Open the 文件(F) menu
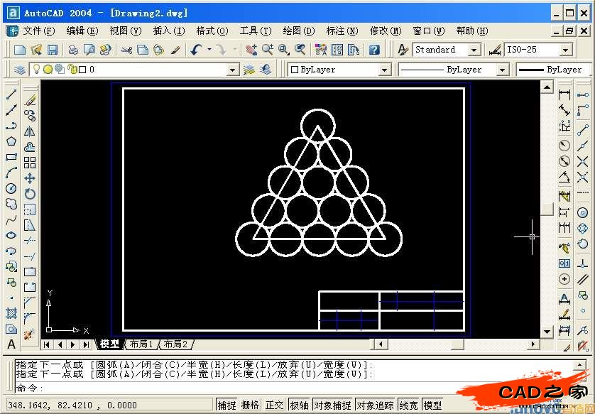 pyautogui.click(x=39, y=31)
